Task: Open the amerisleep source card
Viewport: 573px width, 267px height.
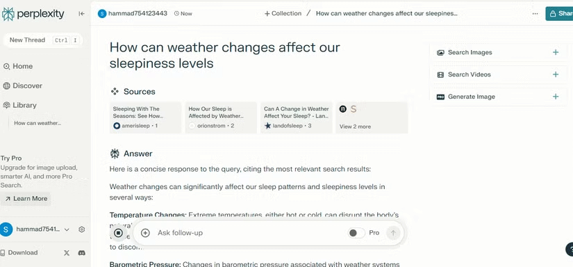Action: pos(145,118)
